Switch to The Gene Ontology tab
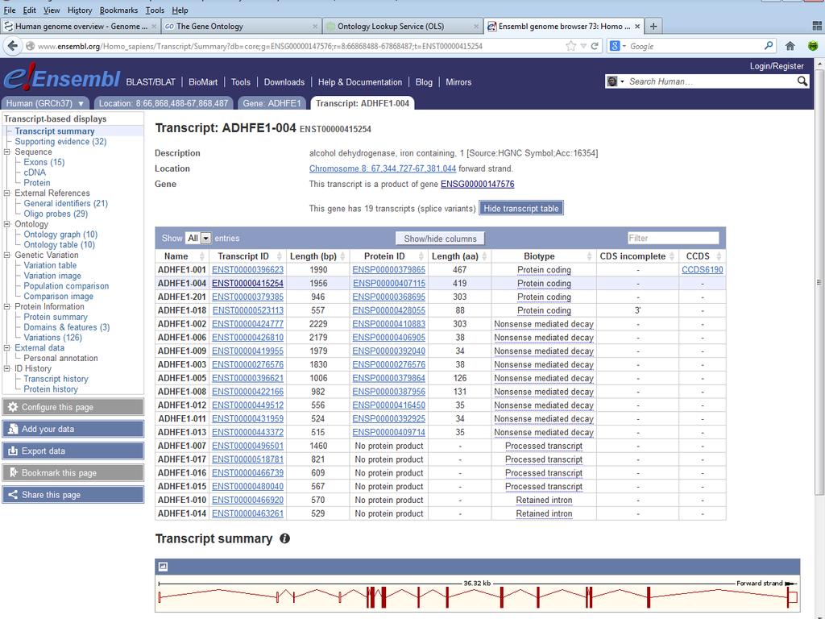The image size is (825, 619). coord(241,26)
